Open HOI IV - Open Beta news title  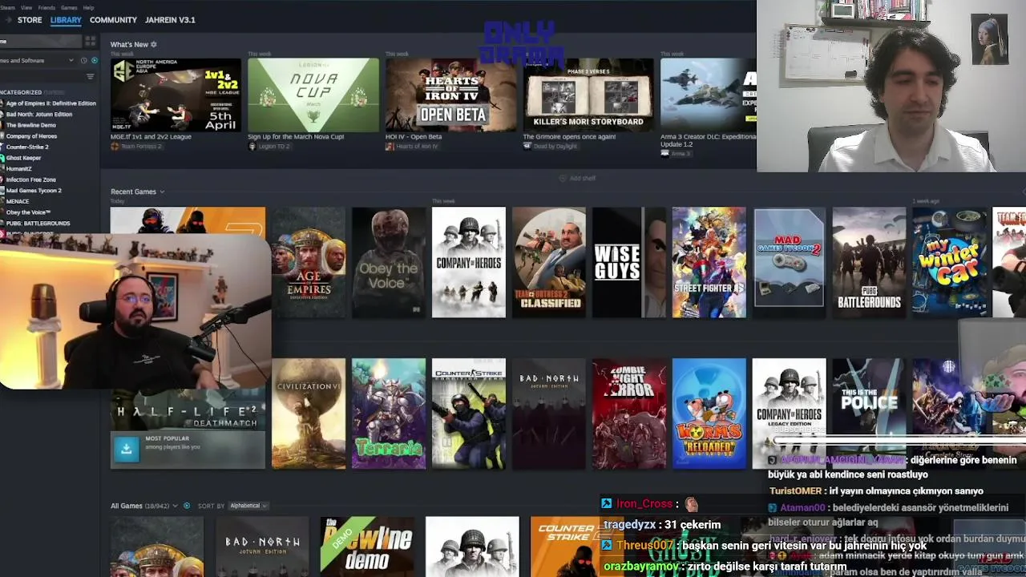click(x=414, y=136)
